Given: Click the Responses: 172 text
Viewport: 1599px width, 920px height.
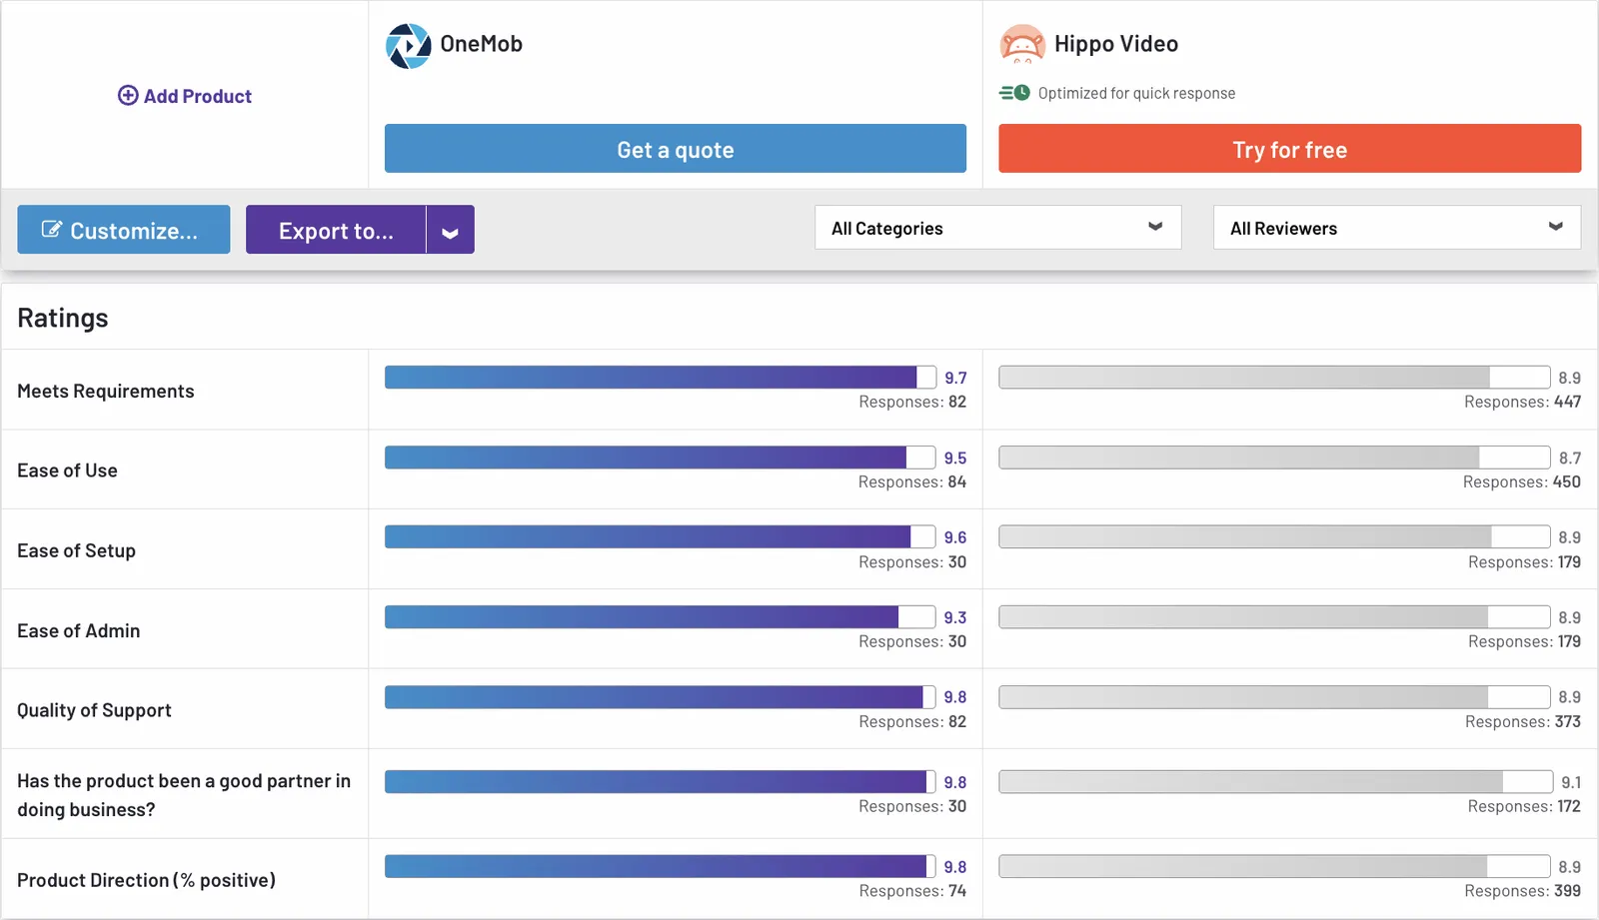Looking at the screenshot, I should [1524, 806].
